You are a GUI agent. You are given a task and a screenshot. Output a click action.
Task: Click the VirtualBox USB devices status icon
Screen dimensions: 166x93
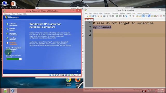coord(56,75)
